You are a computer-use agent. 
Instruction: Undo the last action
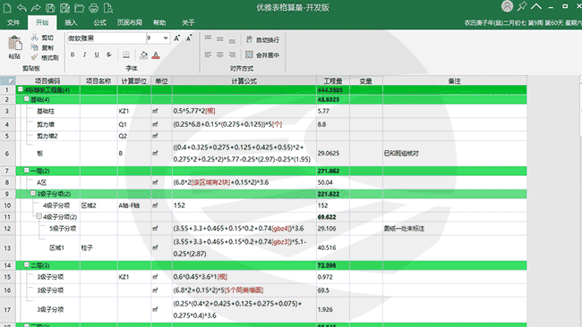[x=21, y=8]
